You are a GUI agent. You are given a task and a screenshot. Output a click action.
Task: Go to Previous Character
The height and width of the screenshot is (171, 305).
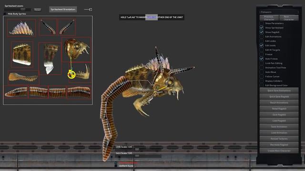click(269, 18)
